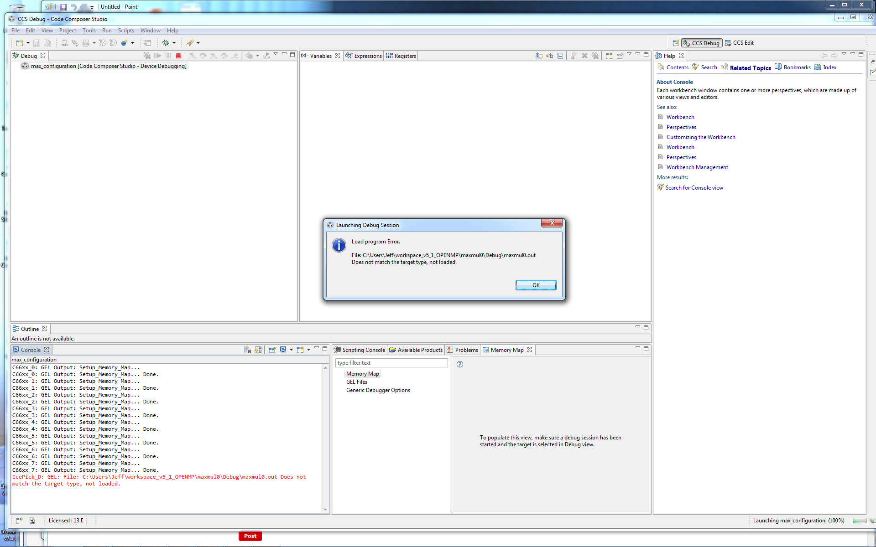Click the Resume icon in Debug view
Viewport: 876px width, 547px height.
tap(158, 56)
